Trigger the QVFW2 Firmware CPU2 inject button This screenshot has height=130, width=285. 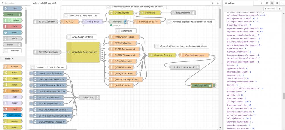(x=31, y=92)
